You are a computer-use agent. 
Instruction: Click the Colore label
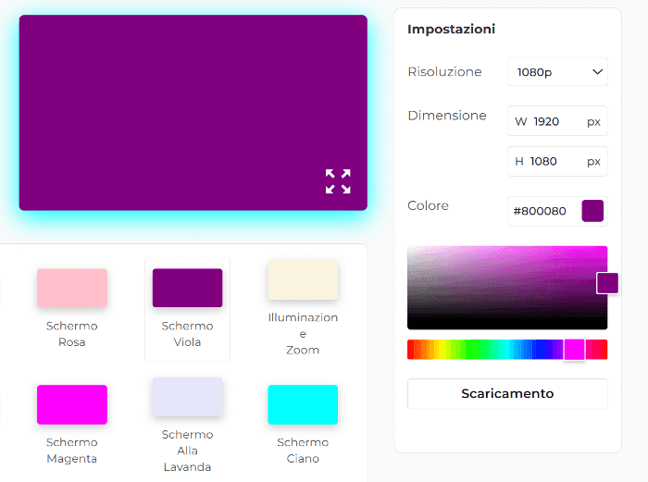[428, 205]
